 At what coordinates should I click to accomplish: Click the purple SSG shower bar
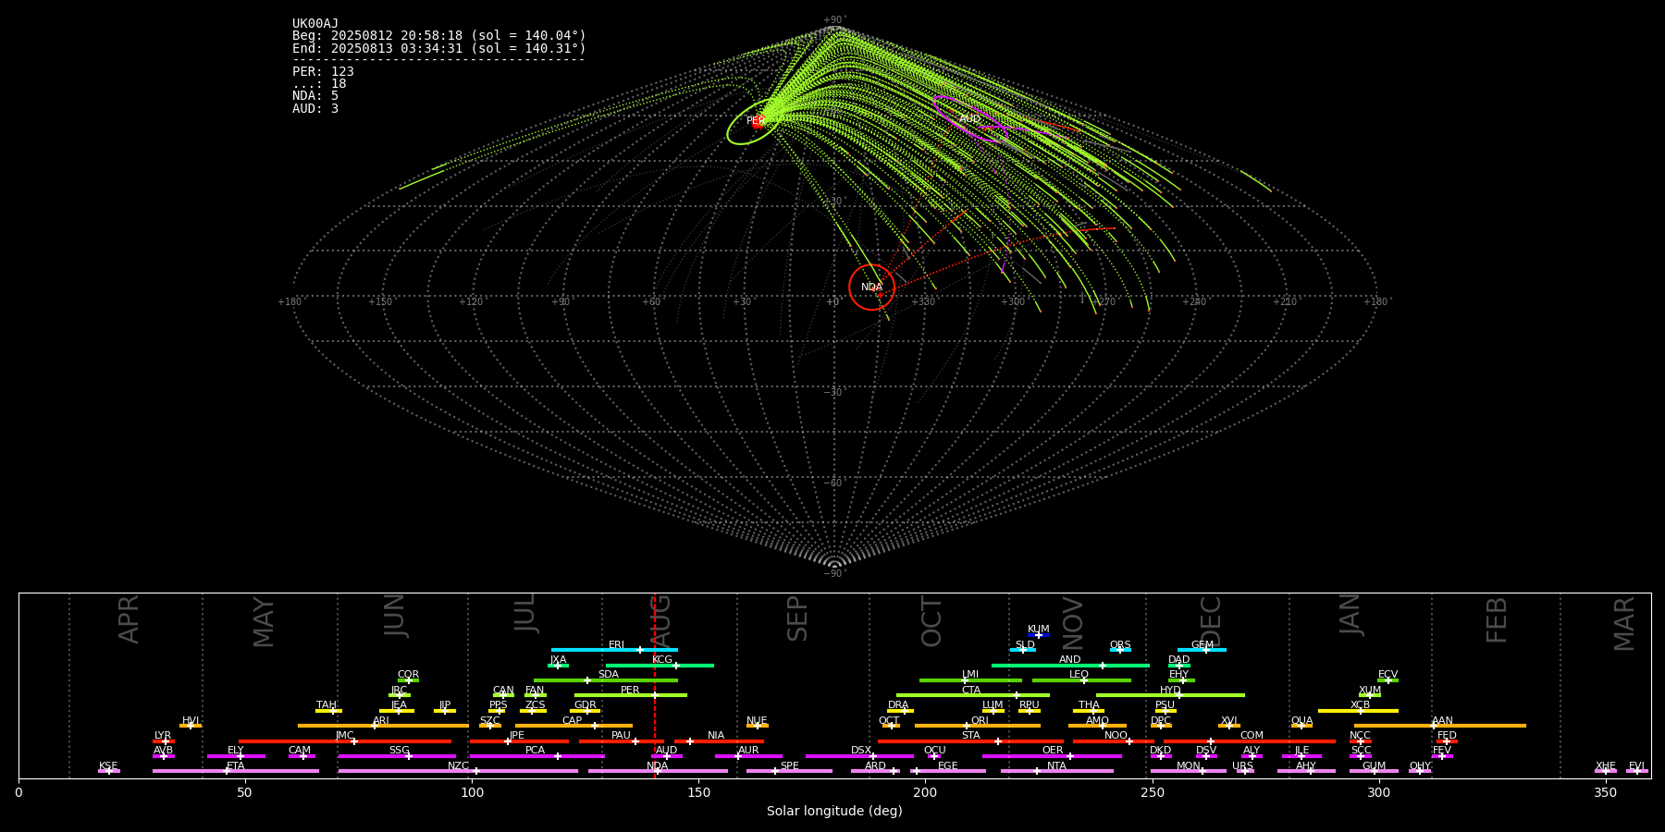pyautogui.click(x=397, y=756)
